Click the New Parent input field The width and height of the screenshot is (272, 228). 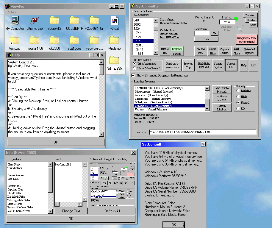(x=202, y=34)
